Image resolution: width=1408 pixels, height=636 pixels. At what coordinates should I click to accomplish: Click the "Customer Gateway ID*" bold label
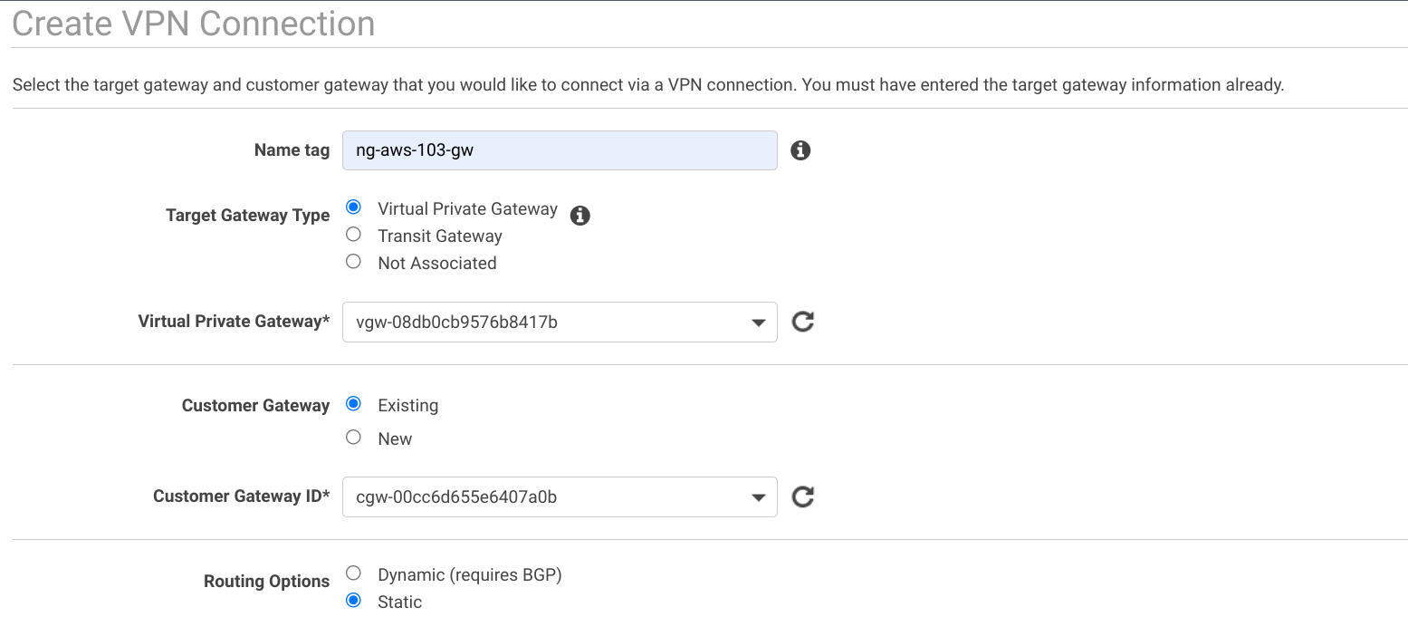tap(241, 496)
